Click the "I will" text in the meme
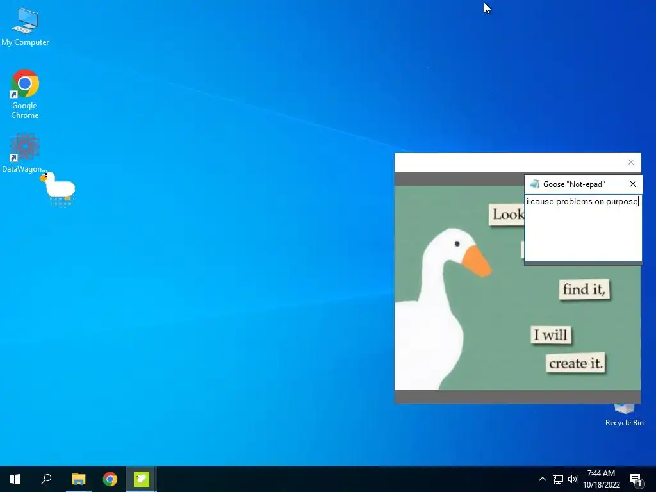656x492 pixels. 550,334
